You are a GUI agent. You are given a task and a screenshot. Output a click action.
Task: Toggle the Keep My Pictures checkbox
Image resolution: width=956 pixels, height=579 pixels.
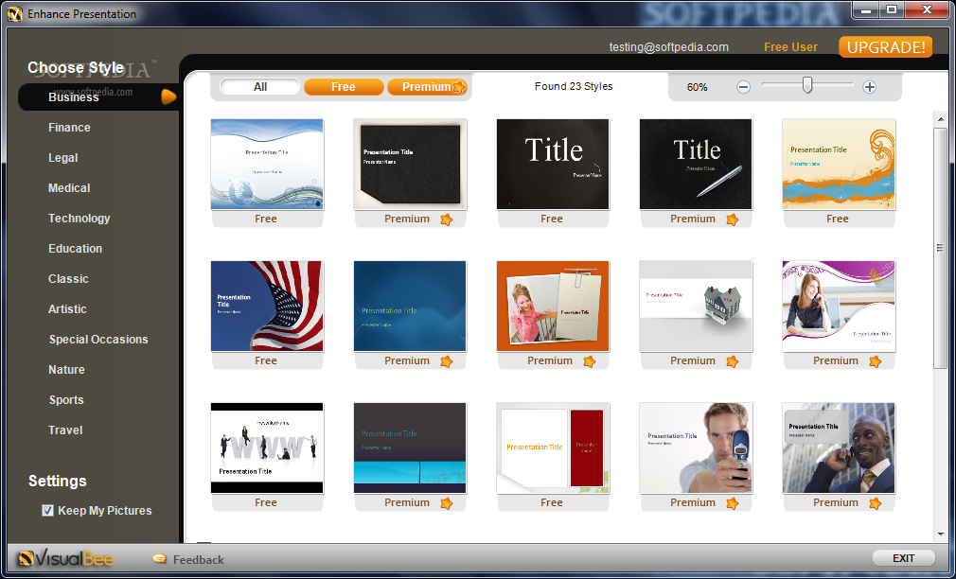tap(47, 511)
